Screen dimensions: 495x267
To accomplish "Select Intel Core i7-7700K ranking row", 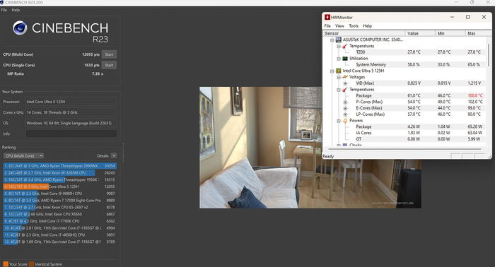I will [x=59, y=221].
